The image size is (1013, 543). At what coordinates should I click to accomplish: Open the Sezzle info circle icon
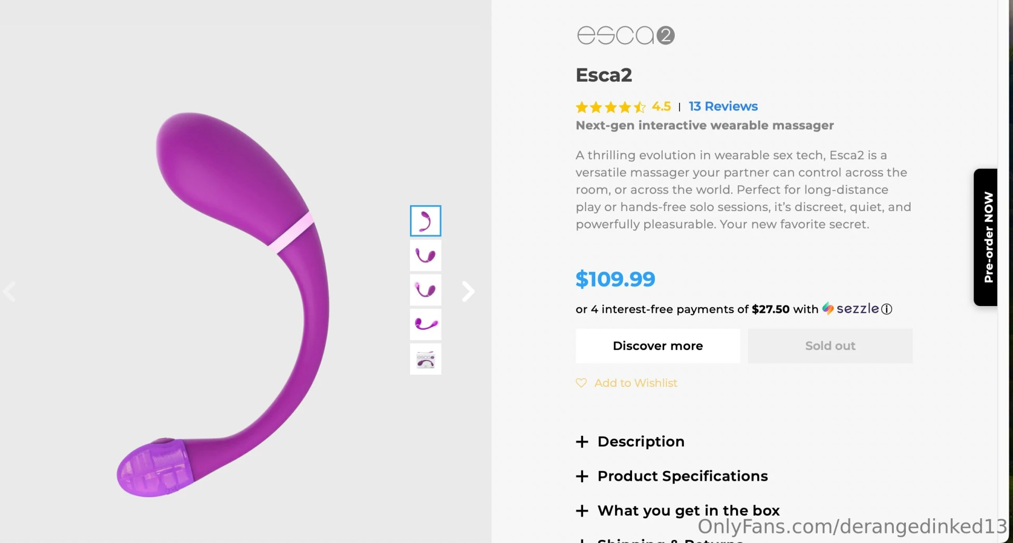pos(887,309)
